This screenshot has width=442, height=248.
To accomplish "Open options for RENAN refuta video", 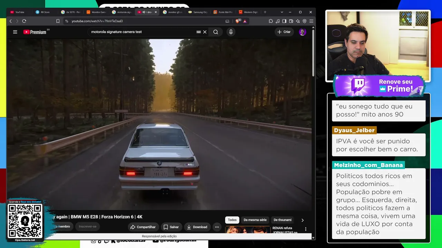I will (x=306, y=229).
